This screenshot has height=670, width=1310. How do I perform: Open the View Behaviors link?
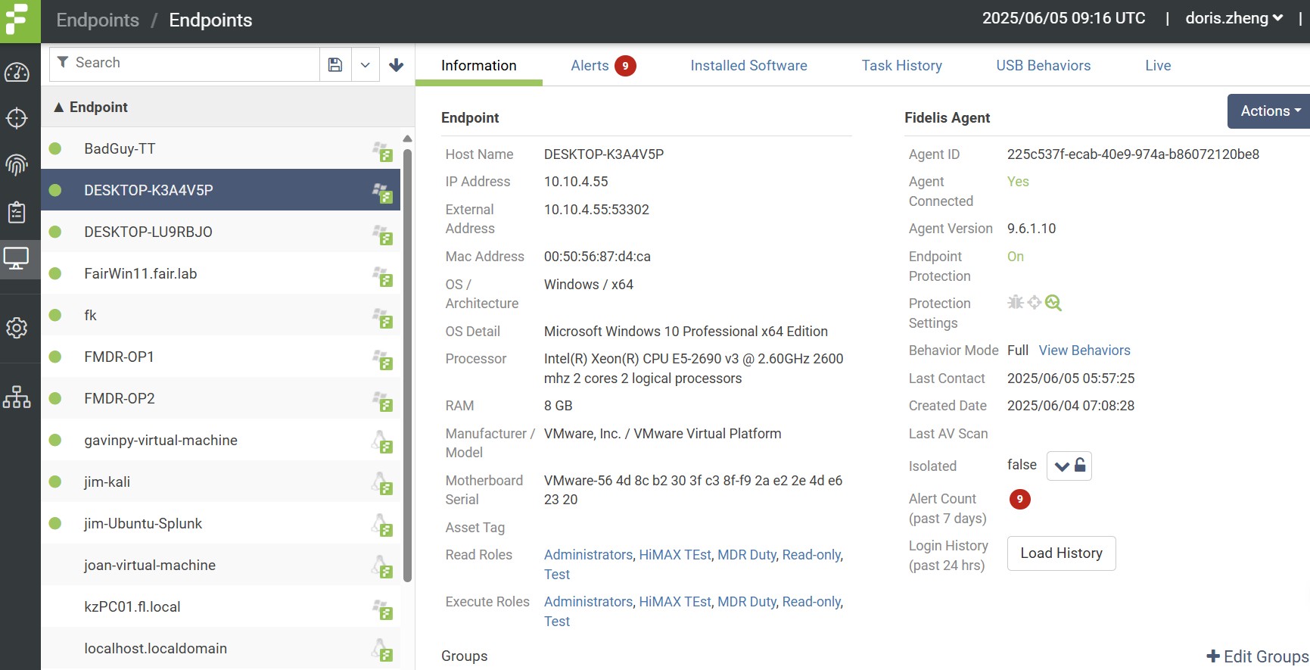tap(1084, 351)
